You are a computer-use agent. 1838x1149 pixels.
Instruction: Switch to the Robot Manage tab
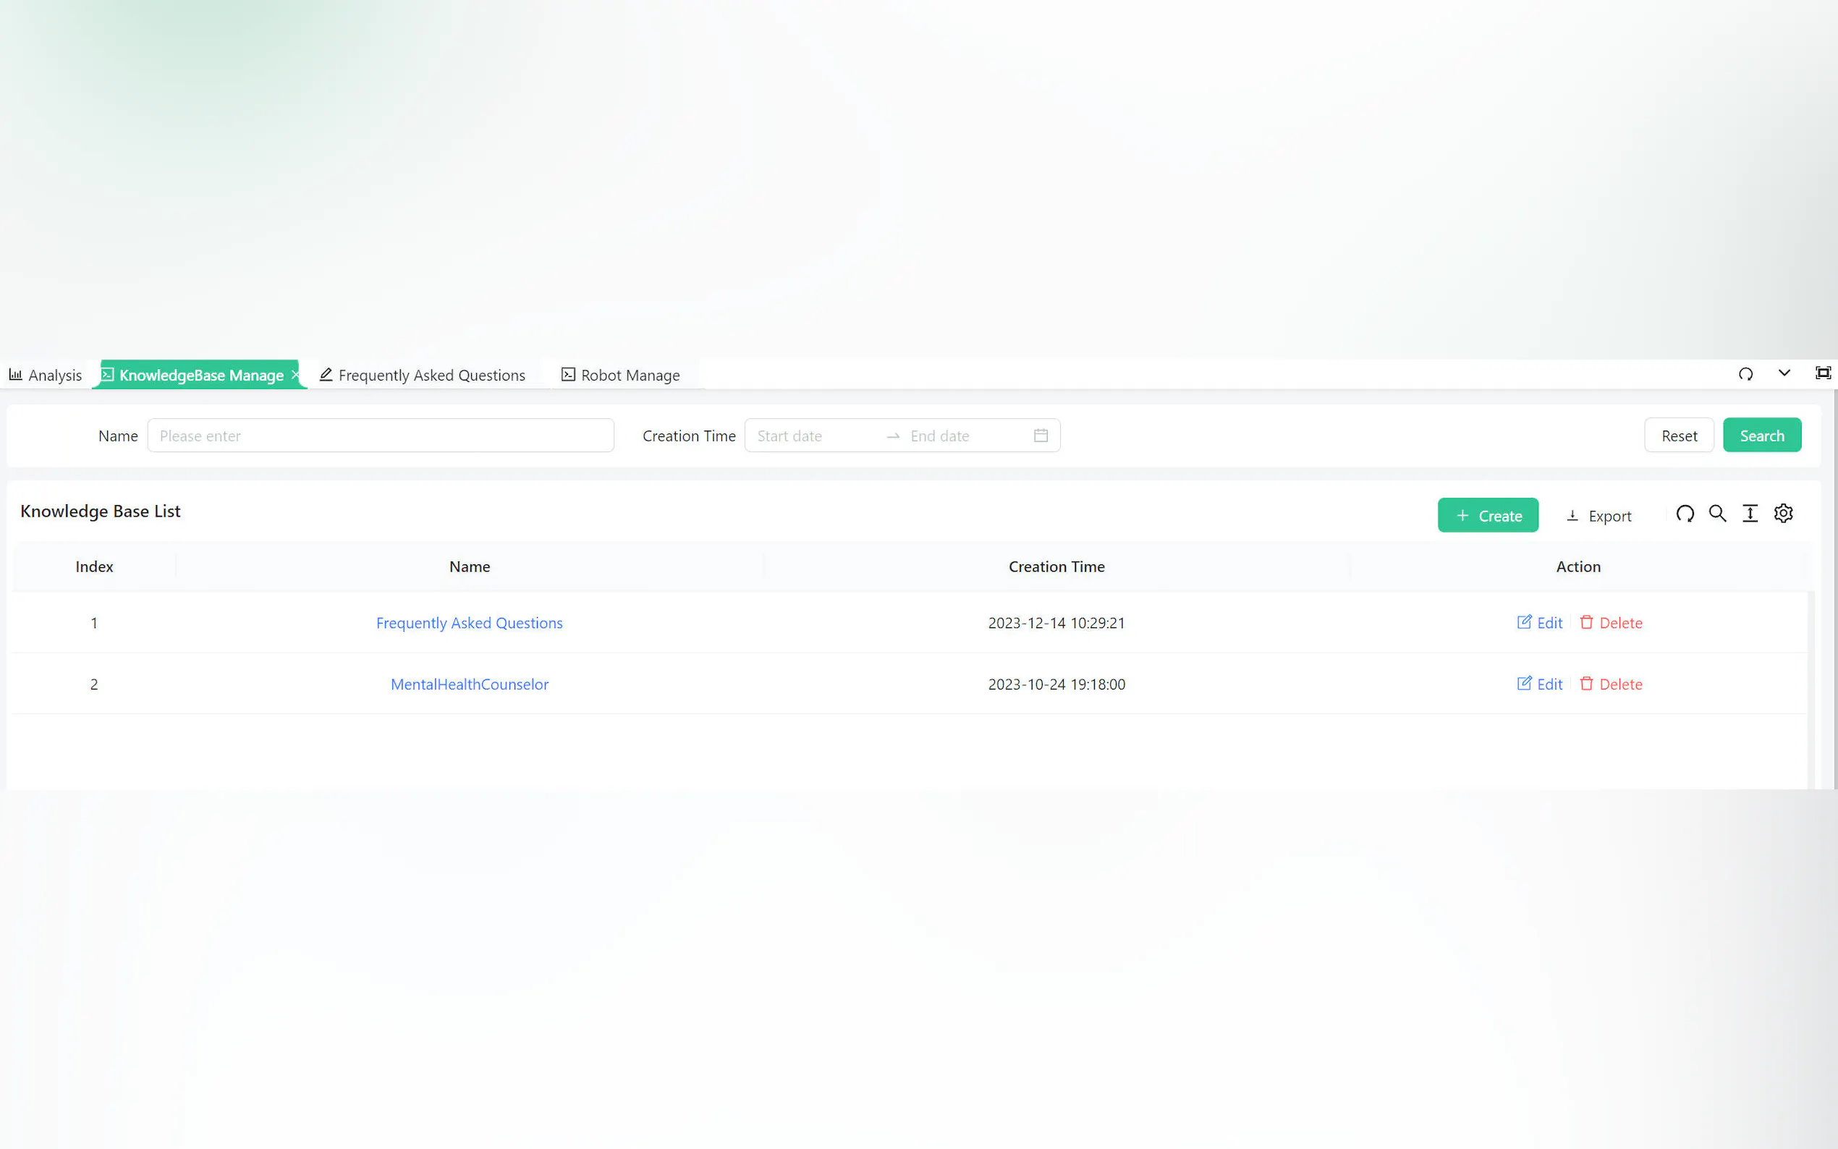coord(621,376)
